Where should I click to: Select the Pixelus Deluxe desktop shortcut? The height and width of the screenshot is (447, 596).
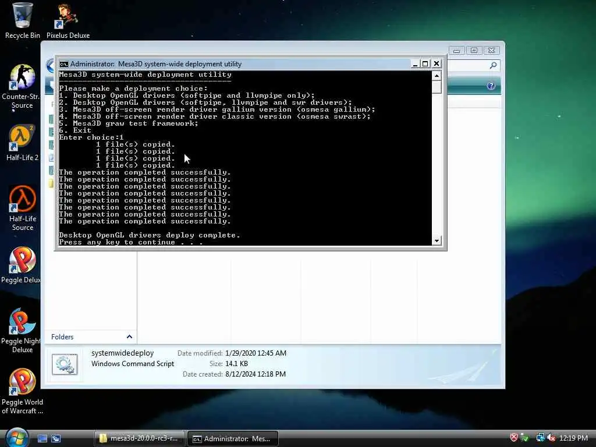68,21
